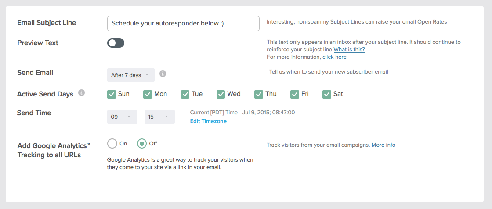Open the 'After 7 days' dropdown

tap(130, 75)
